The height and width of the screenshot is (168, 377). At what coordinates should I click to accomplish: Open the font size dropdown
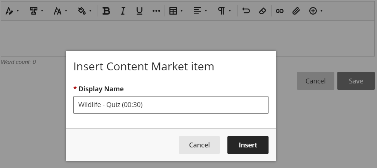pyautogui.click(x=60, y=11)
